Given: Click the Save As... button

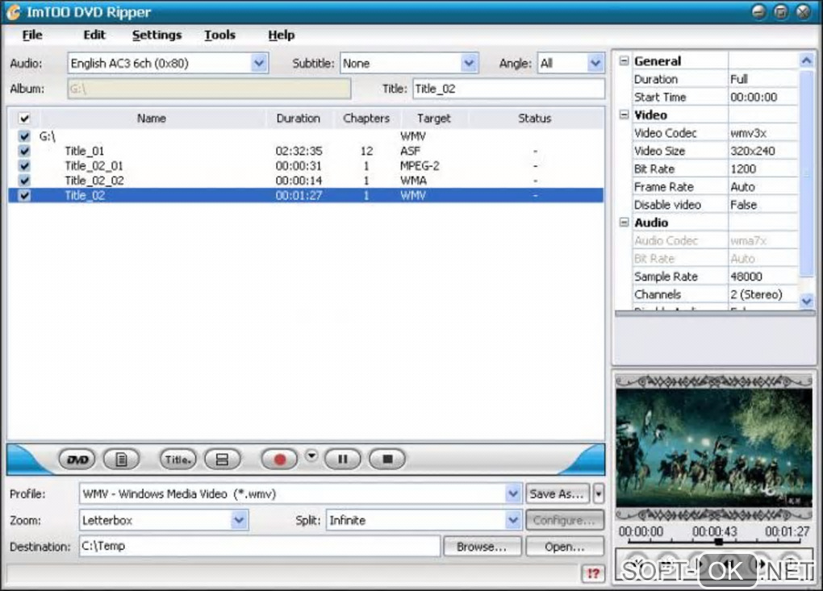Looking at the screenshot, I should [558, 494].
